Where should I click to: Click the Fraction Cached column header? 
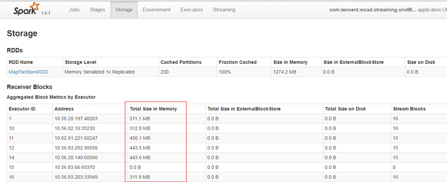(238, 62)
